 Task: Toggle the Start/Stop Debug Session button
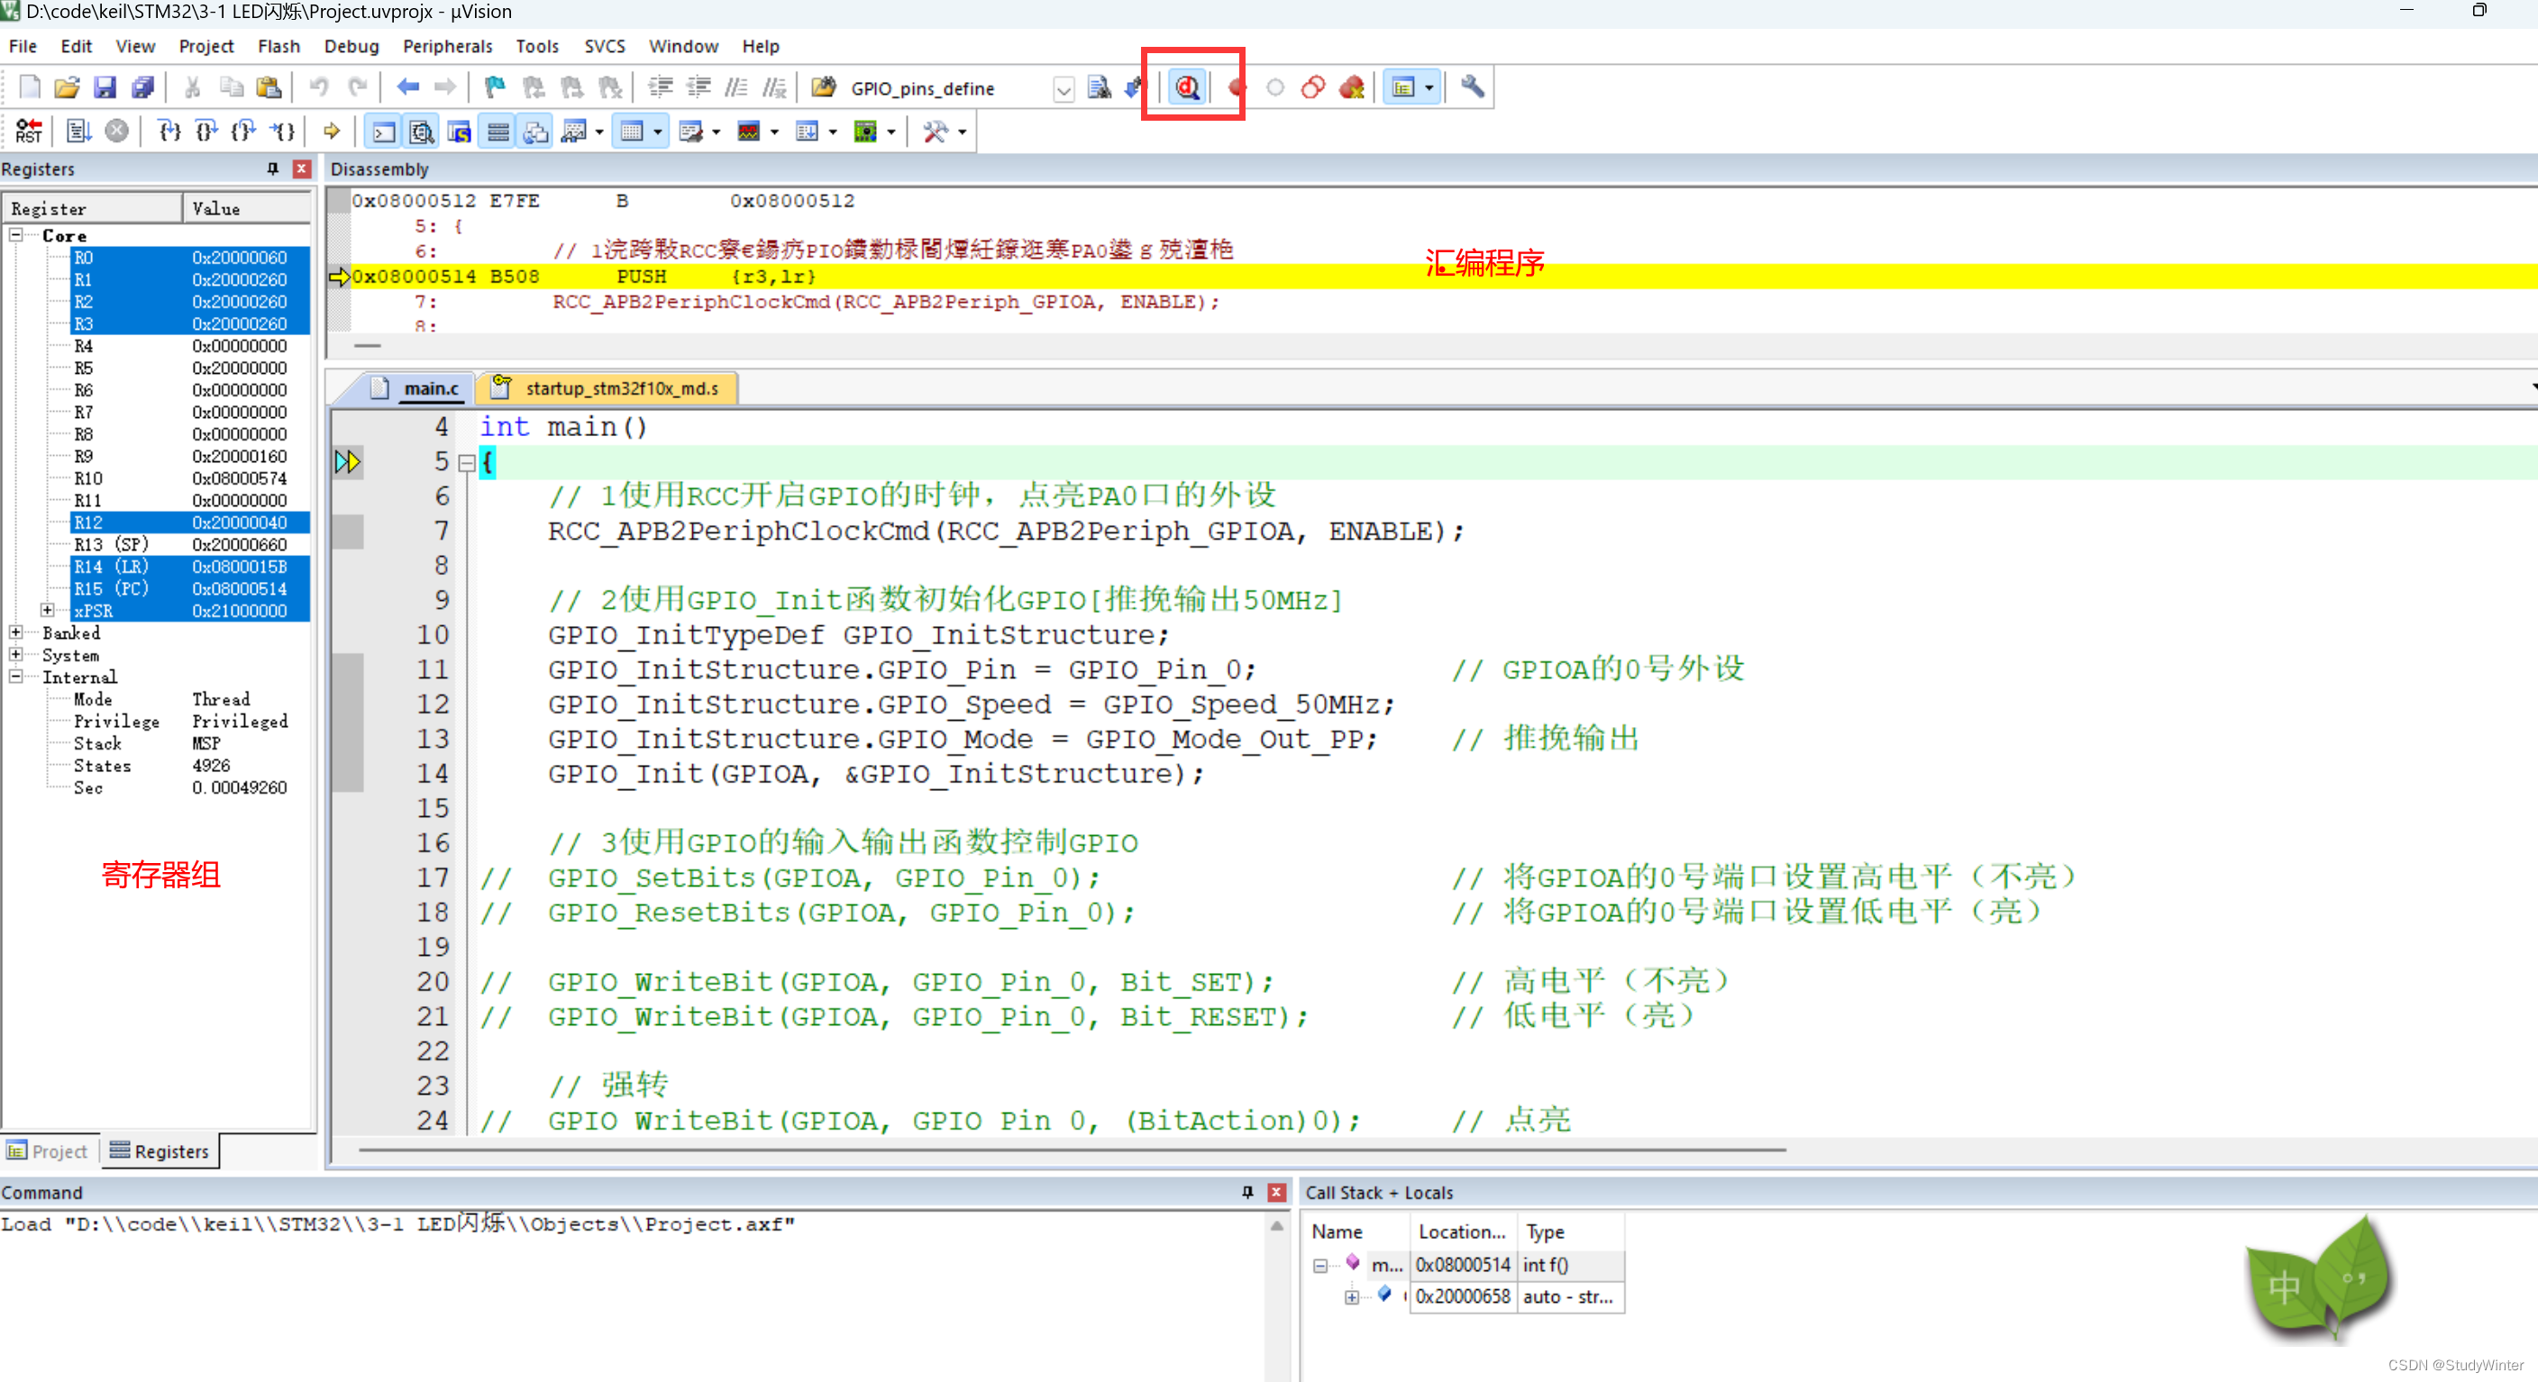(1187, 87)
